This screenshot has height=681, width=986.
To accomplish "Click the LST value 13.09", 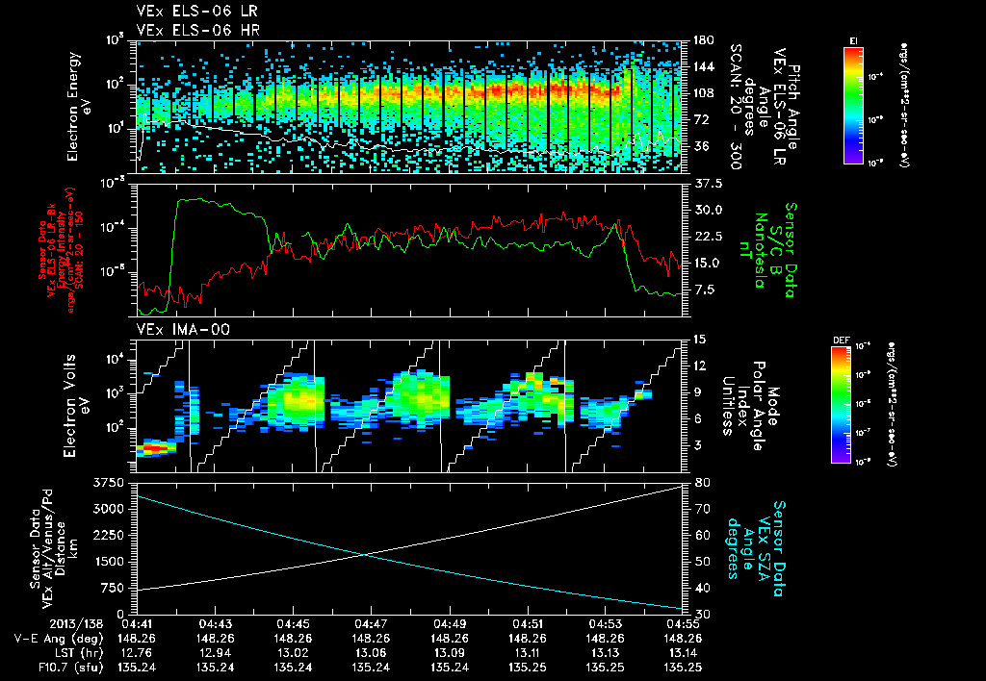I will click(450, 653).
